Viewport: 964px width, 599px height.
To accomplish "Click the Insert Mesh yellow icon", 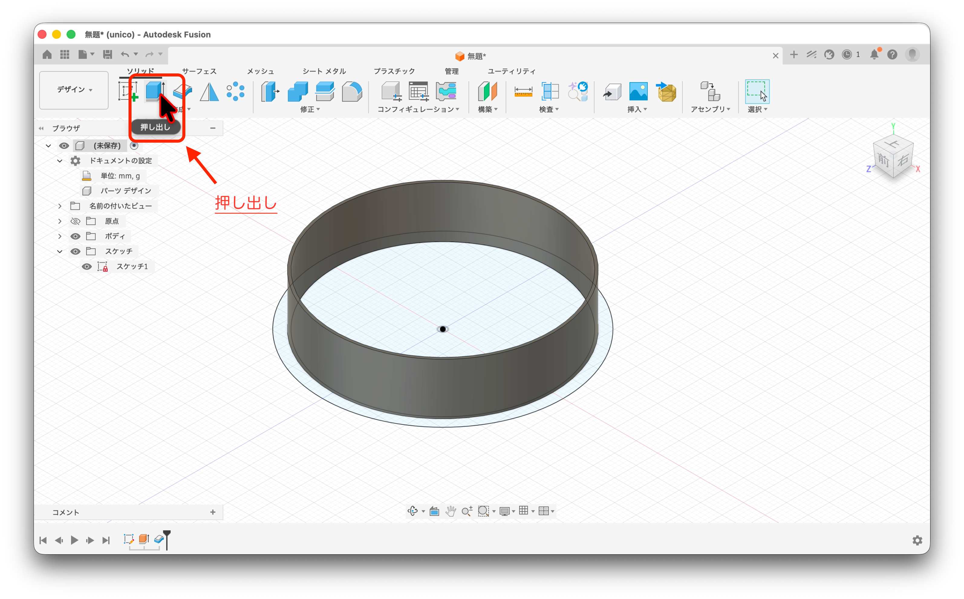I will coord(666,92).
